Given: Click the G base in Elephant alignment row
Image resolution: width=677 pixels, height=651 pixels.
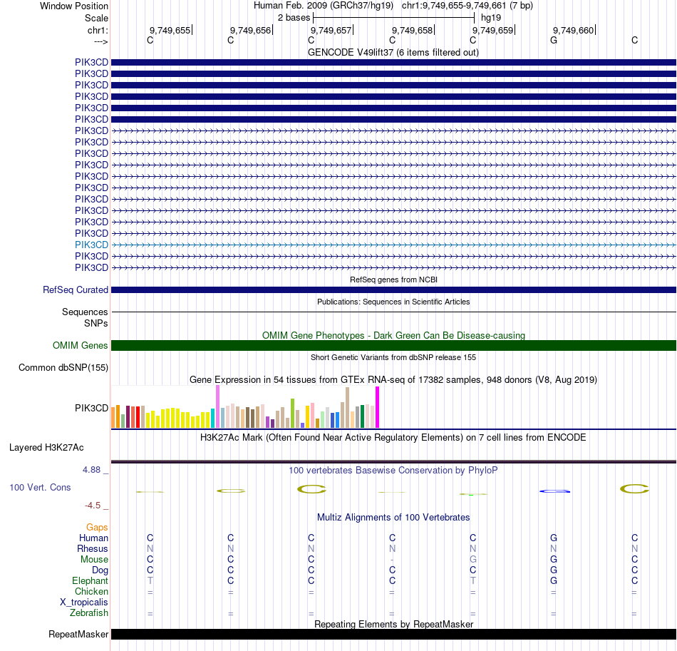Looking at the screenshot, I should click(x=554, y=580).
